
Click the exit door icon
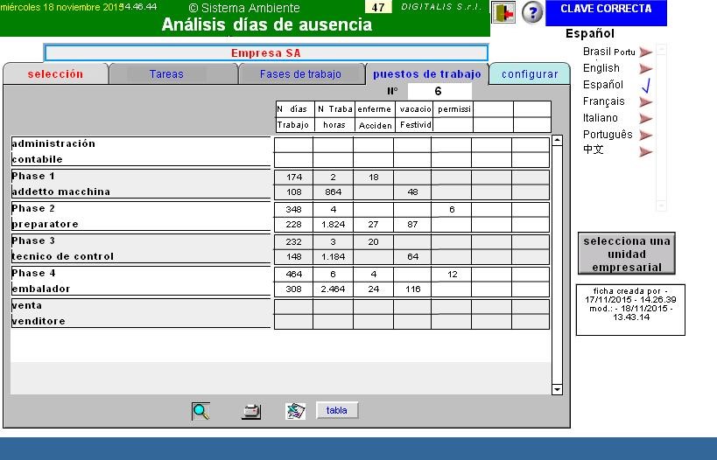pyautogui.click(x=503, y=13)
